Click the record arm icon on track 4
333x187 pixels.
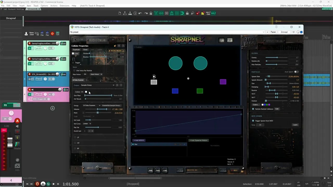pos(29,90)
